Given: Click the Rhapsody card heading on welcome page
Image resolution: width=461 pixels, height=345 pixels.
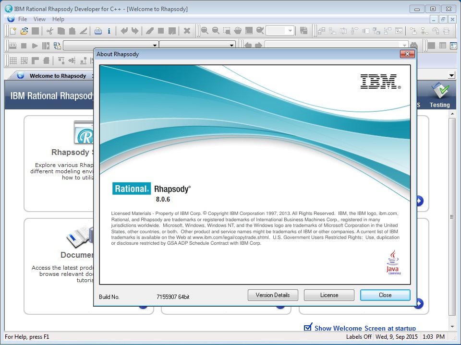Looking at the screenshot, I should 73,152.
